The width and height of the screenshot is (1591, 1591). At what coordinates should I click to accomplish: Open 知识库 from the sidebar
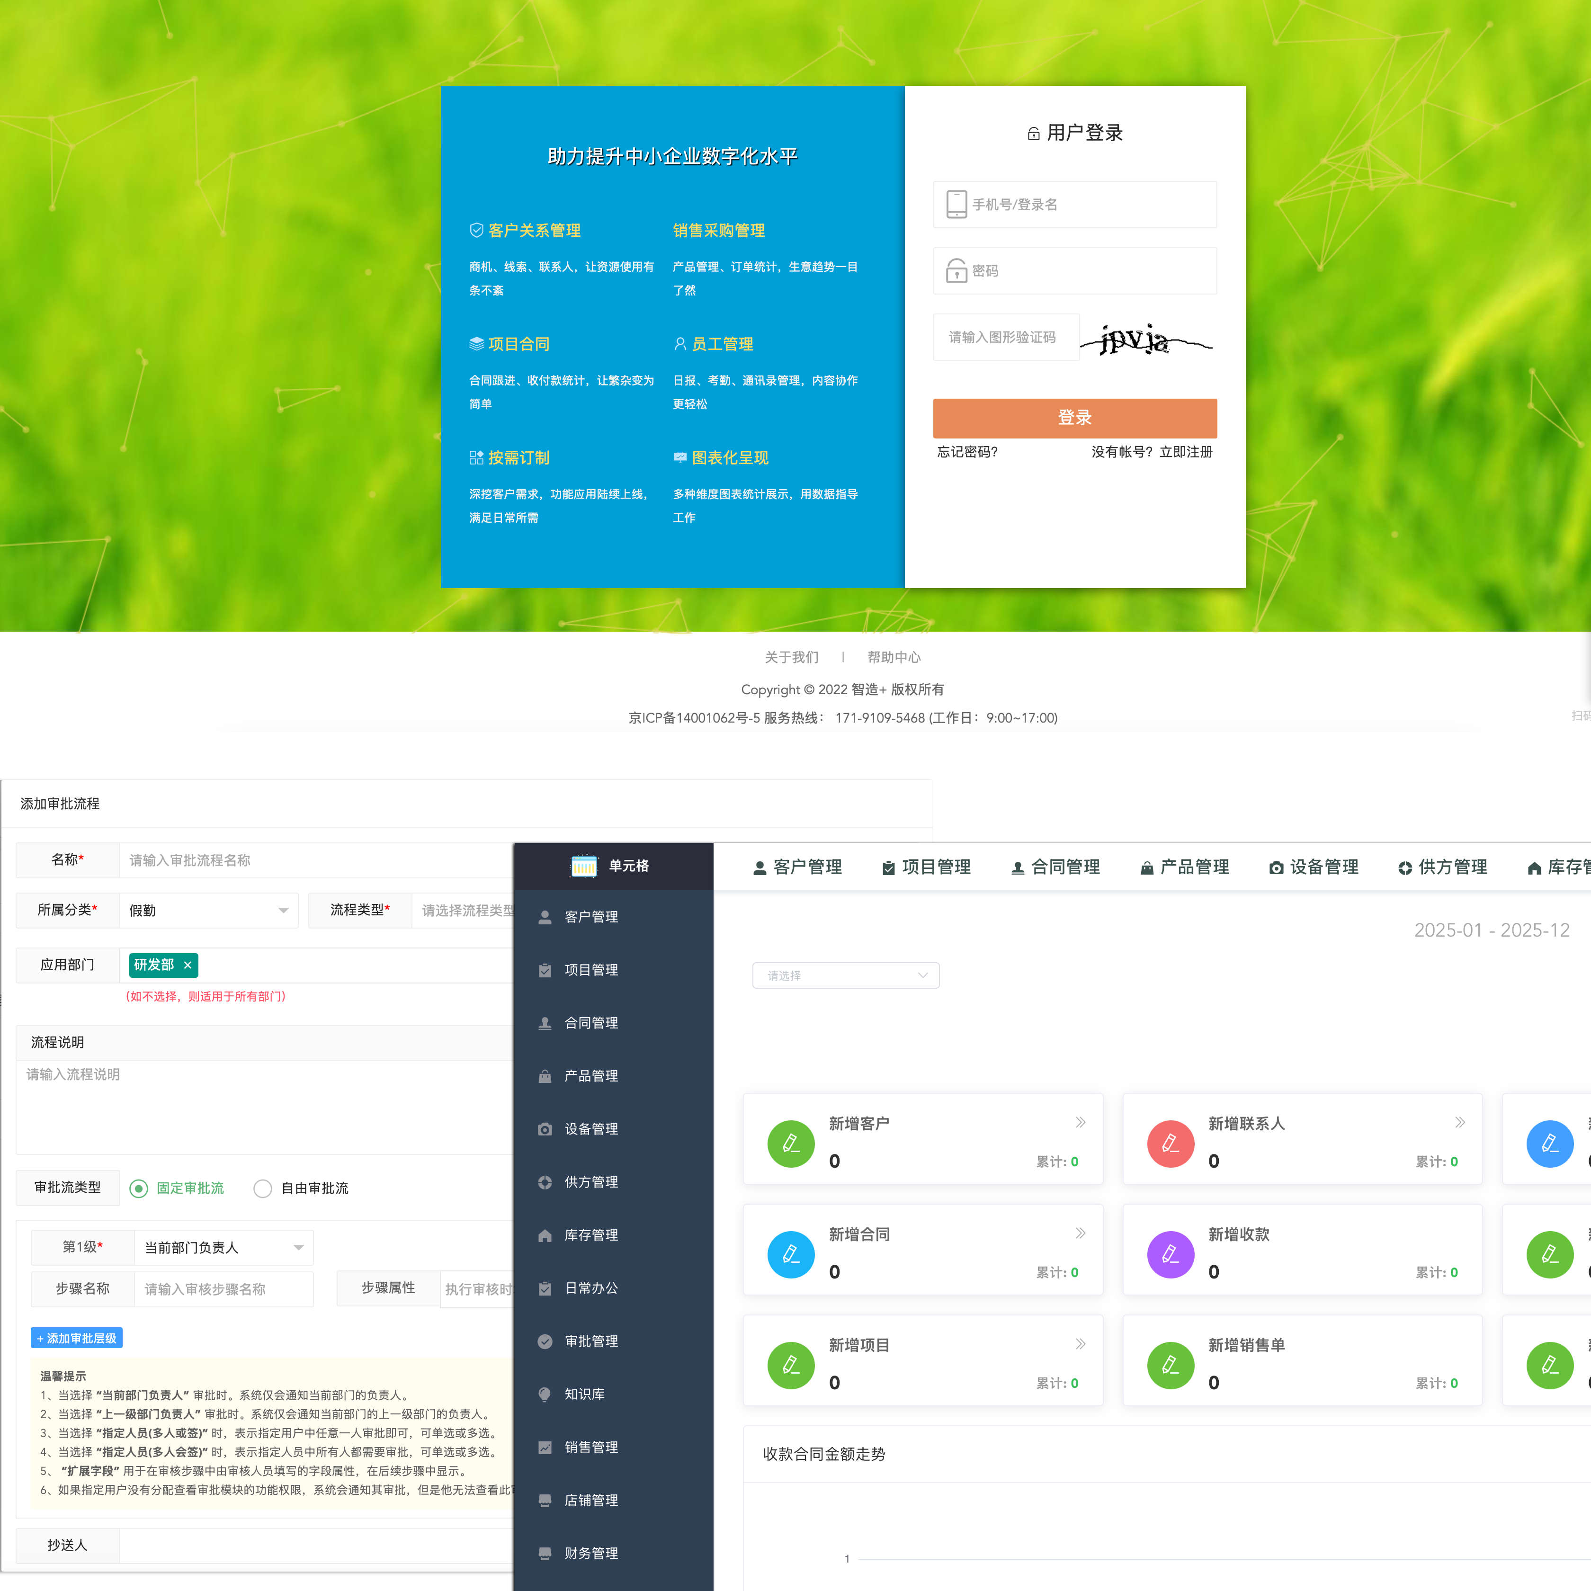584,1394
